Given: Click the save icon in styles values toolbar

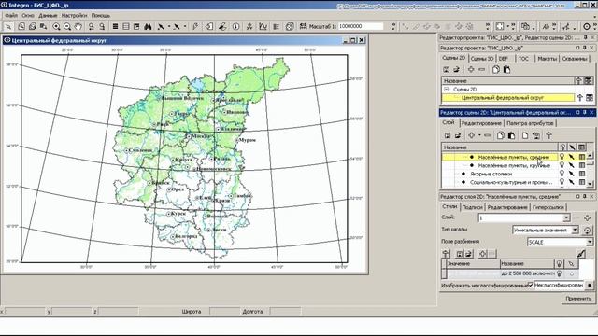Looking at the screenshot, I should pyautogui.click(x=460, y=254).
